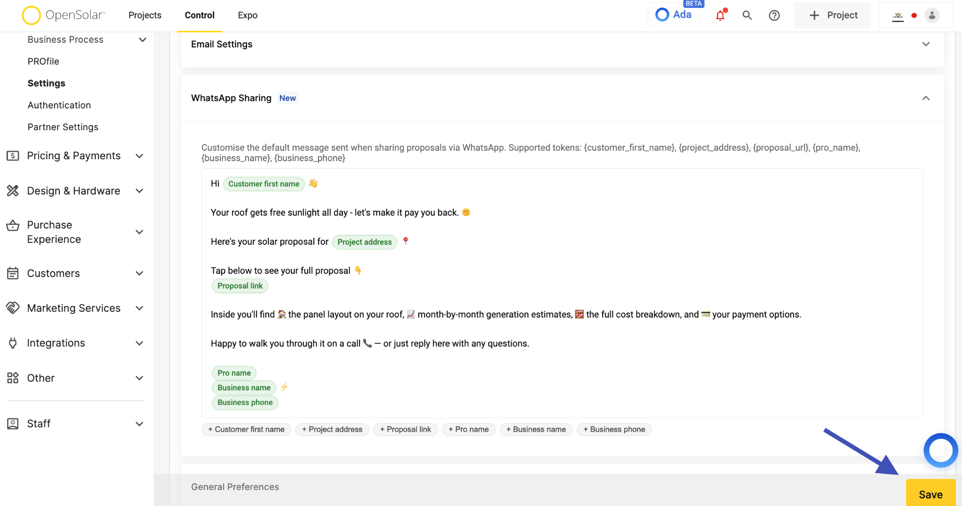Viewport: 962px width, 506px height.
Task: Click the Purchase Experience basket icon
Action: pos(13,226)
